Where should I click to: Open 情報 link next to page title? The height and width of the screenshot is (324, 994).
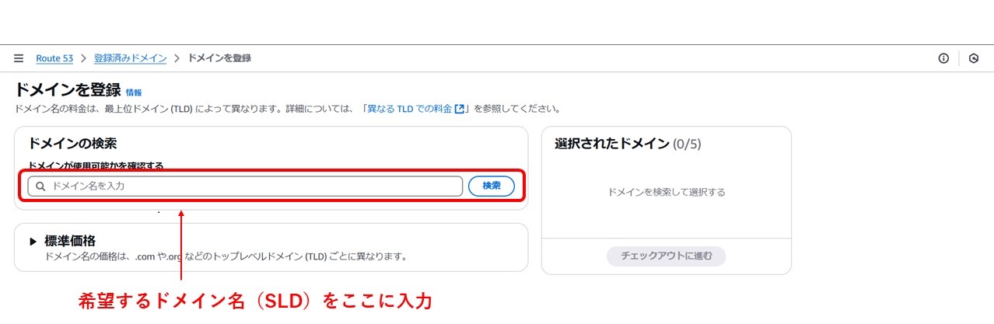point(134,92)
